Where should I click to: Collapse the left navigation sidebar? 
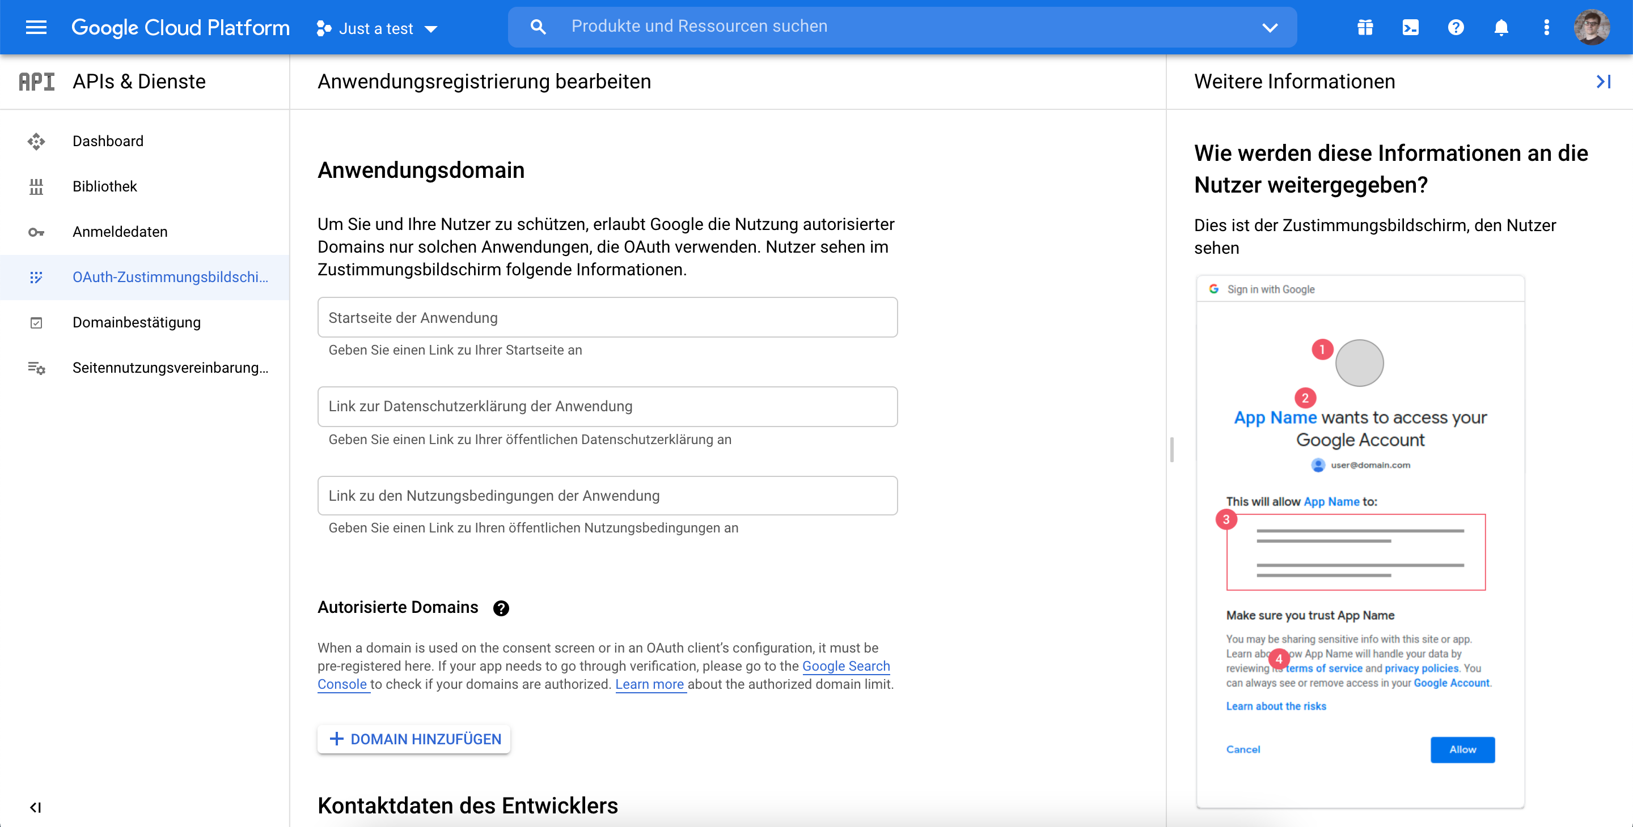(x=36, y=807)
